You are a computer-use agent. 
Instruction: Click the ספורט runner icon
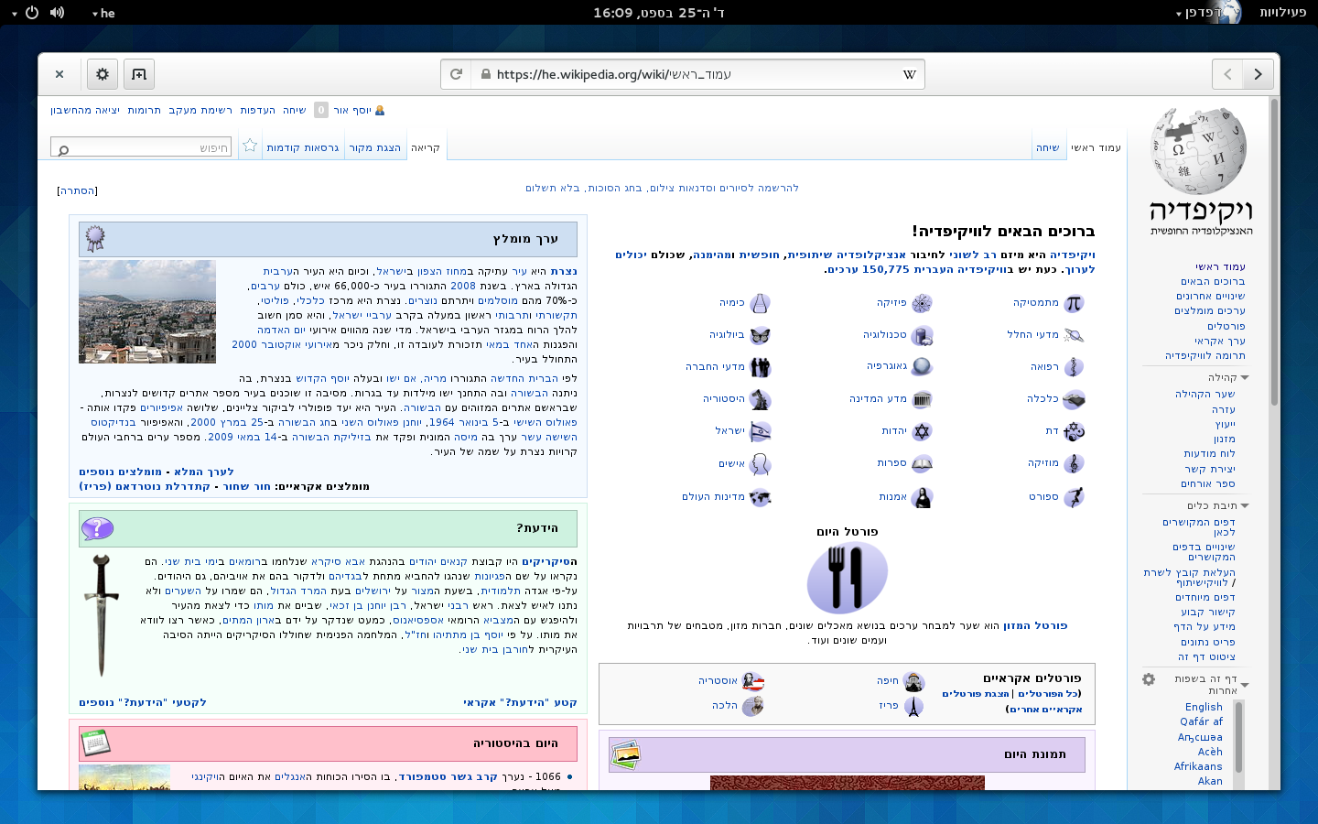1074,497
